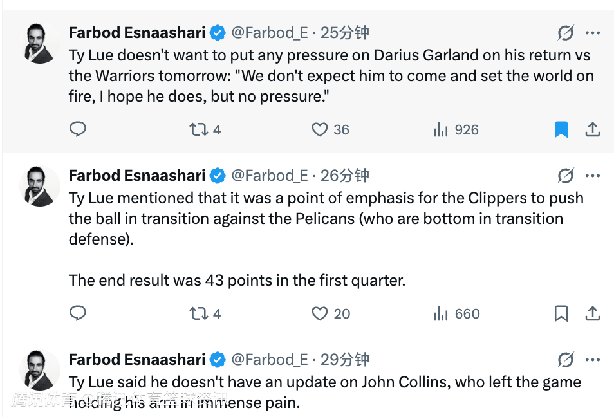Click @Farbod_E handle on John Collins tweet
Image resolution: width=614 pixels, height=417 pixels.
[270, 360]
